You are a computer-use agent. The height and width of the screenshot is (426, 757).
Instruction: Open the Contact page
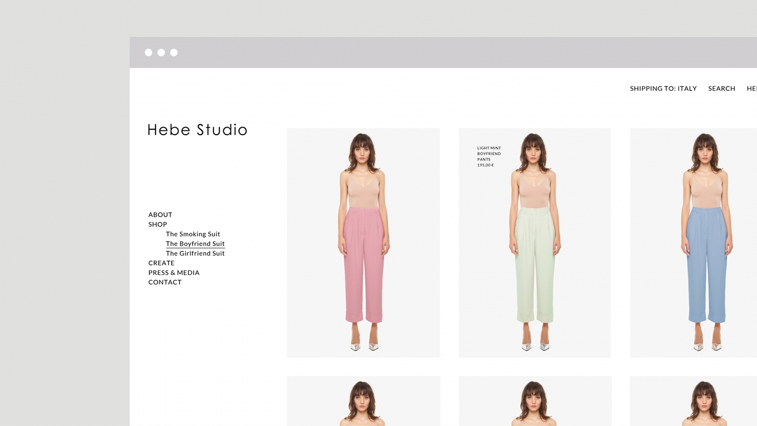165,282
